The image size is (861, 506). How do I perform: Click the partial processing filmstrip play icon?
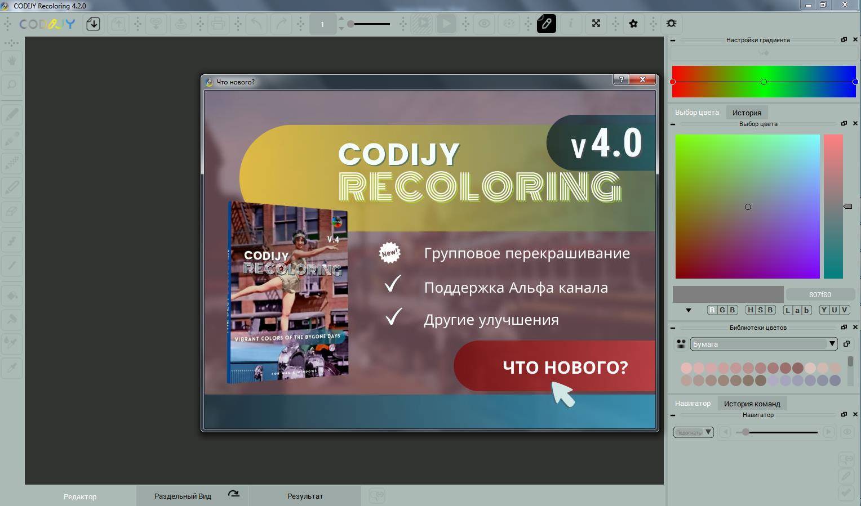point(421,24)
